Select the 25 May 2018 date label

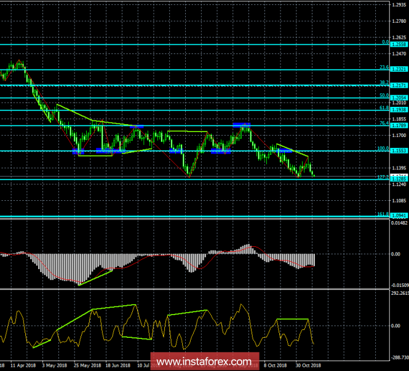(x=87, y=364)
